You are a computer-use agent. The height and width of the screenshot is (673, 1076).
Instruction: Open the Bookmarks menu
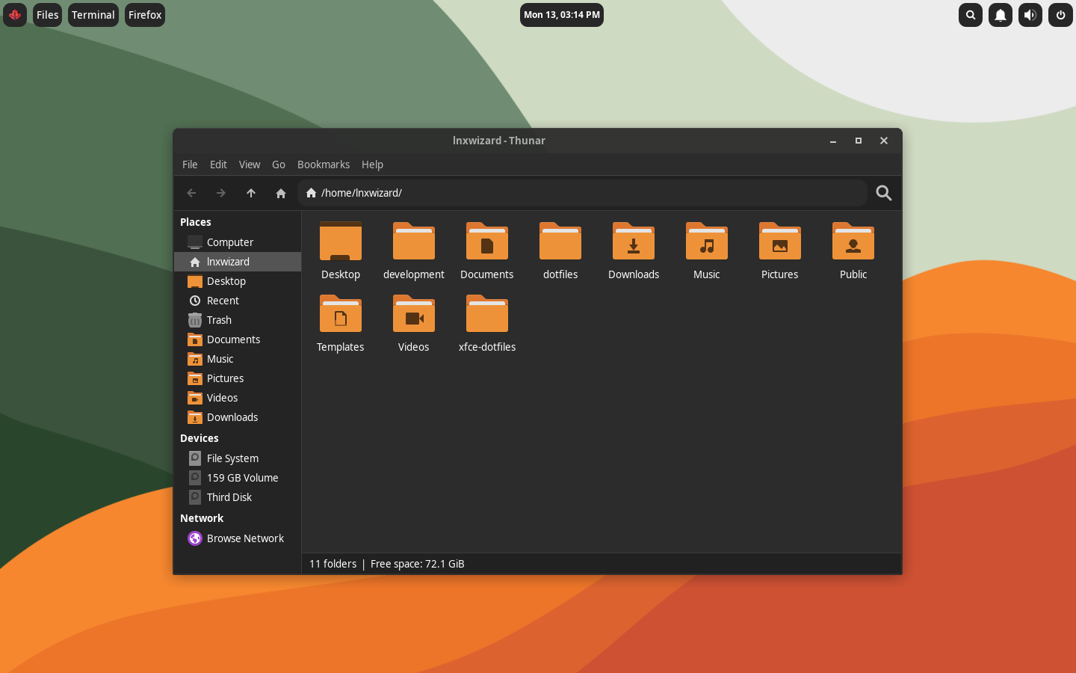click(323, 165)
